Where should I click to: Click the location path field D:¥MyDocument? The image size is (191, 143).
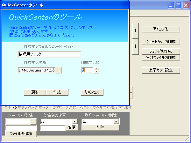pos(37,70)
